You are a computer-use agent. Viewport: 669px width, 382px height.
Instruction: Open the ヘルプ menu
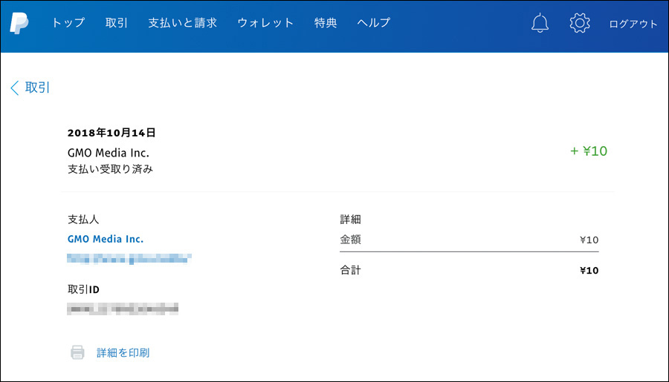(373, 23)
